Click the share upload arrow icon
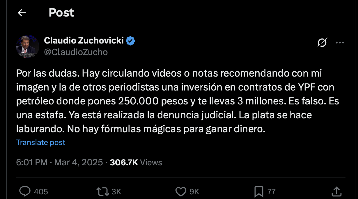This screenshot has width=358, height=199. tap(336, 191)
